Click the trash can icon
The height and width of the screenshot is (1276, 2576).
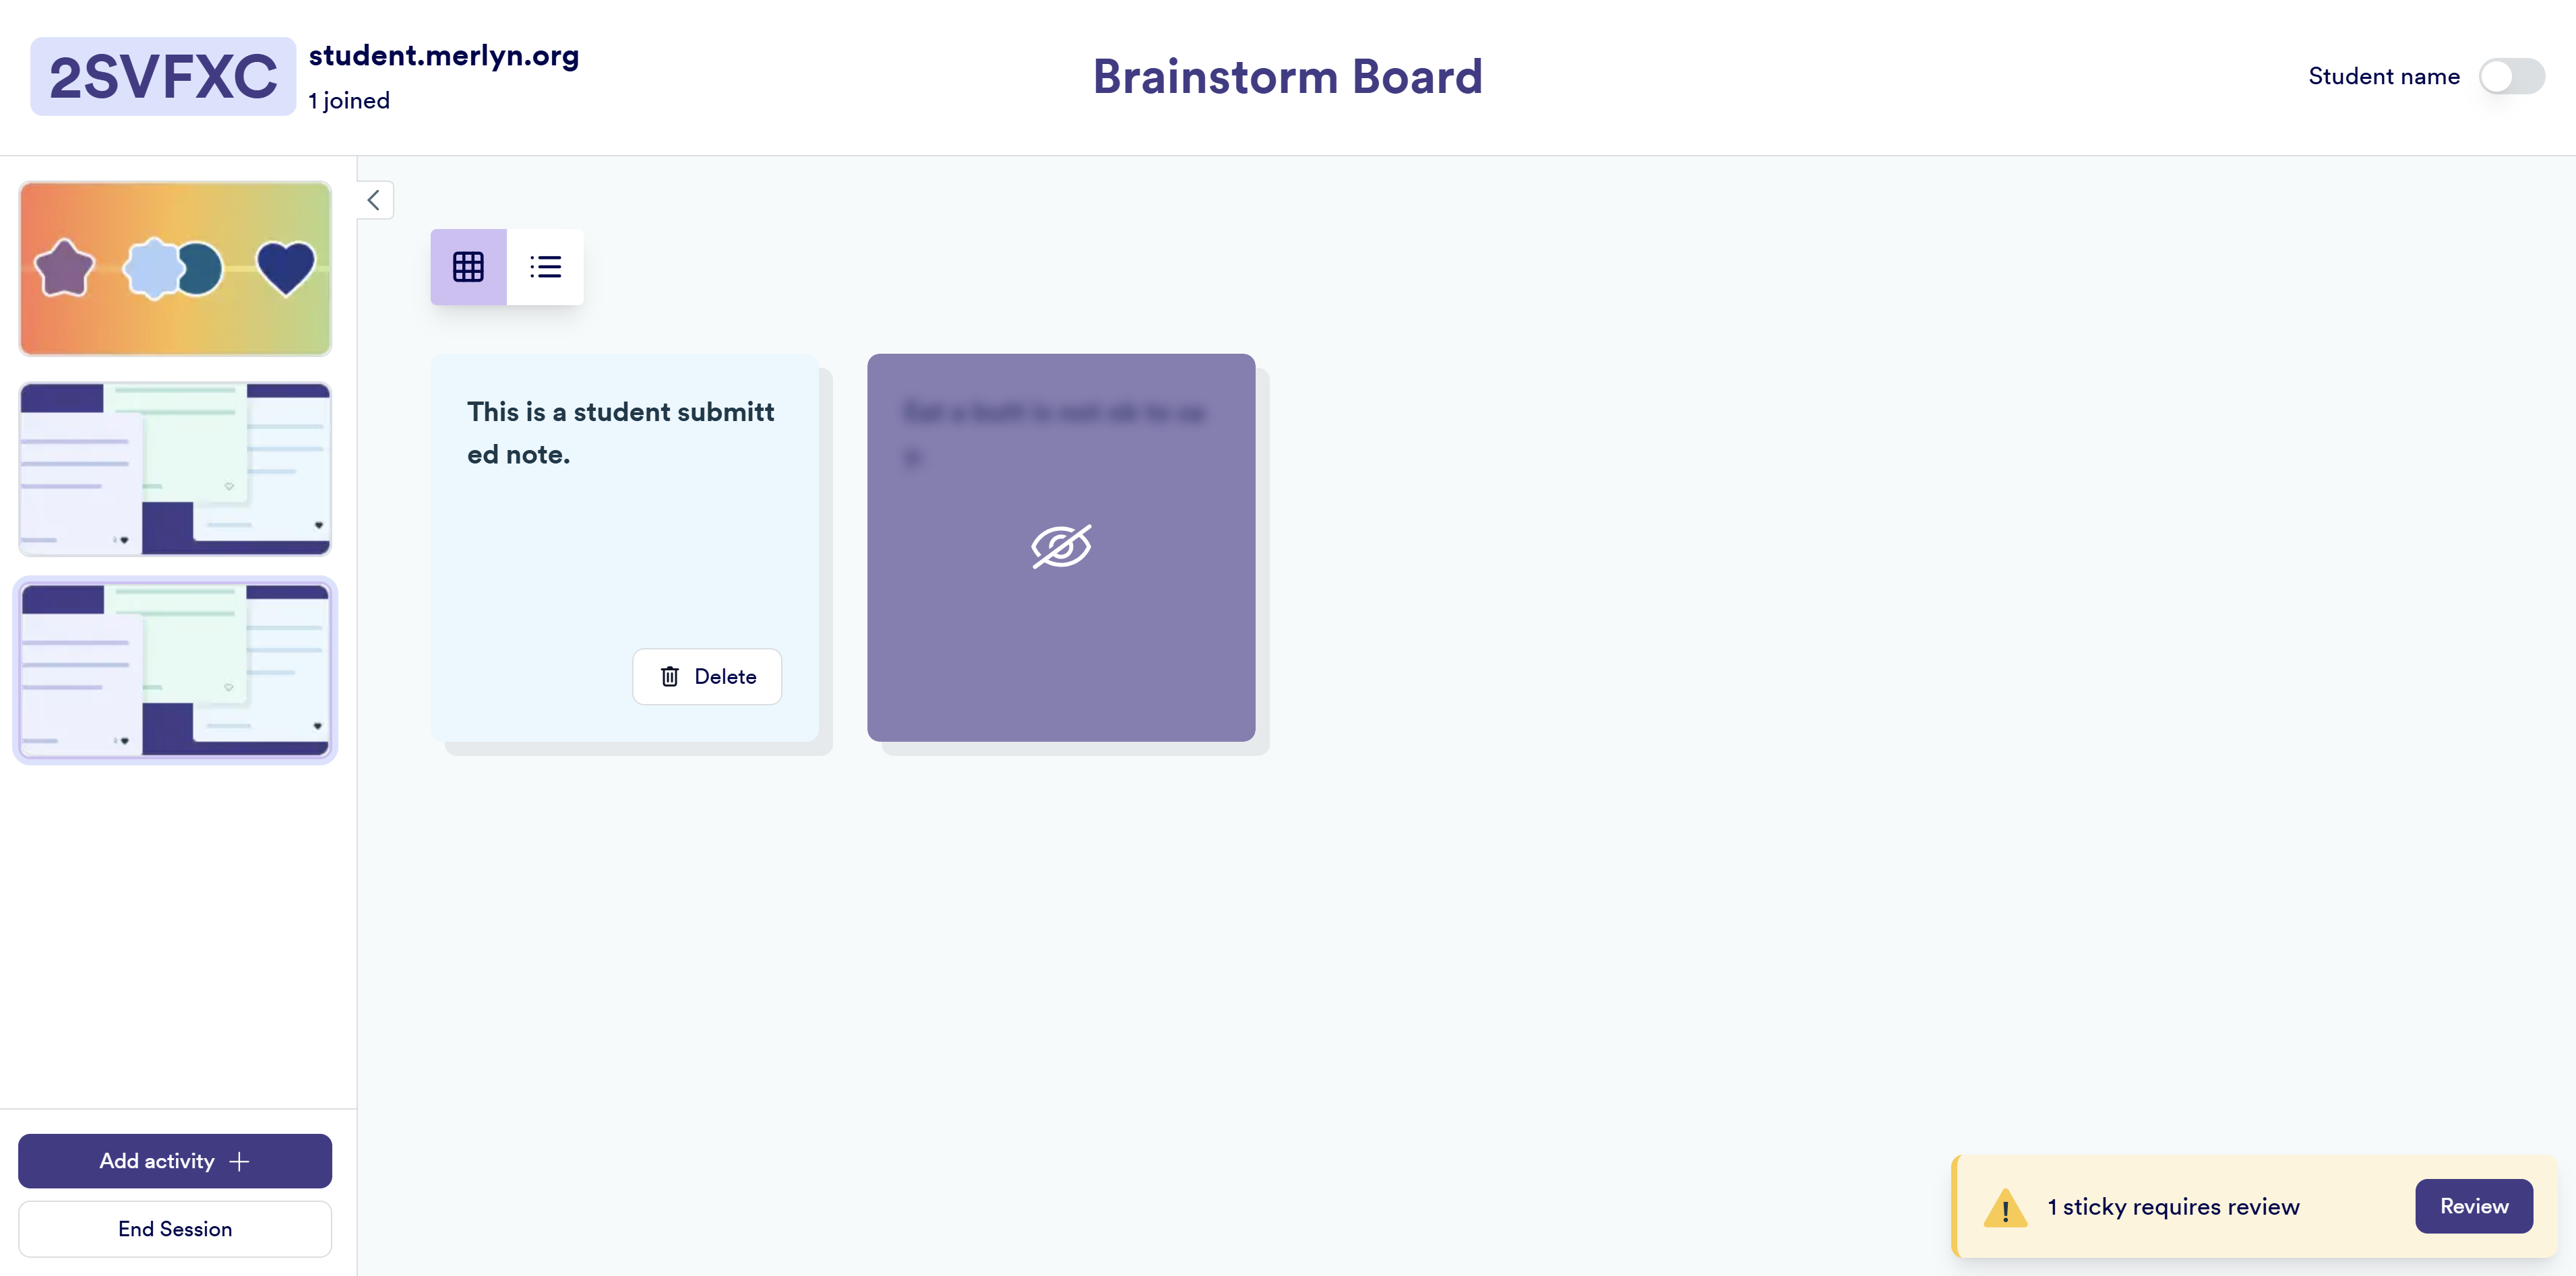point(670,676)
